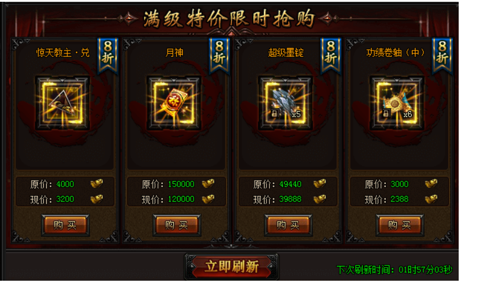Click gold ingot icon beside 原价 3000
The width and height of the screenshot is (493, 289).
431,184
